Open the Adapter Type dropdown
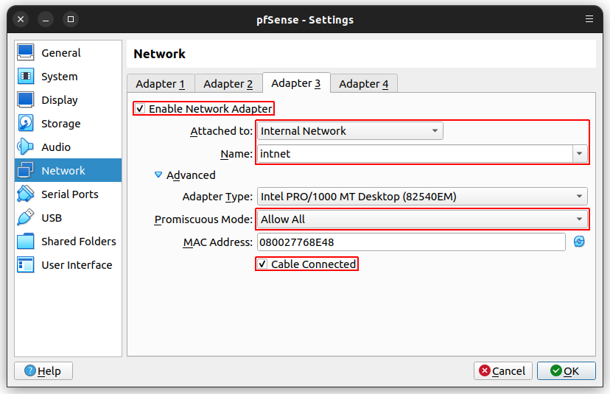Viewport: 610px width, 394px height. pyautogui.click(x=422, y=197)
